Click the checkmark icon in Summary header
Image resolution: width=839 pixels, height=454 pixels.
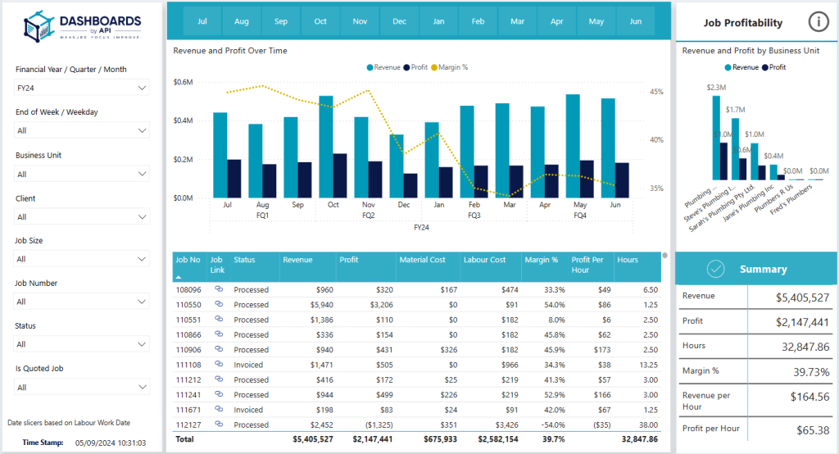pyautogui.click(x=715, y=269)
